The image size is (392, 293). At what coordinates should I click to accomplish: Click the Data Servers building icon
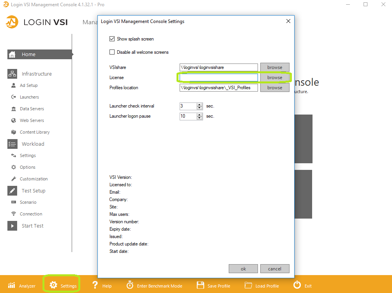point(14,109)
